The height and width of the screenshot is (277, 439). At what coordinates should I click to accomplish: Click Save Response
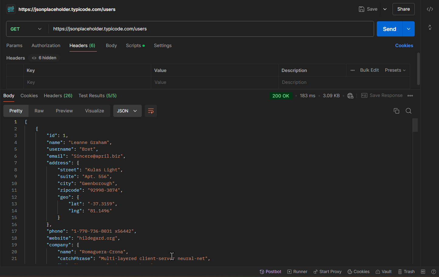382,95
